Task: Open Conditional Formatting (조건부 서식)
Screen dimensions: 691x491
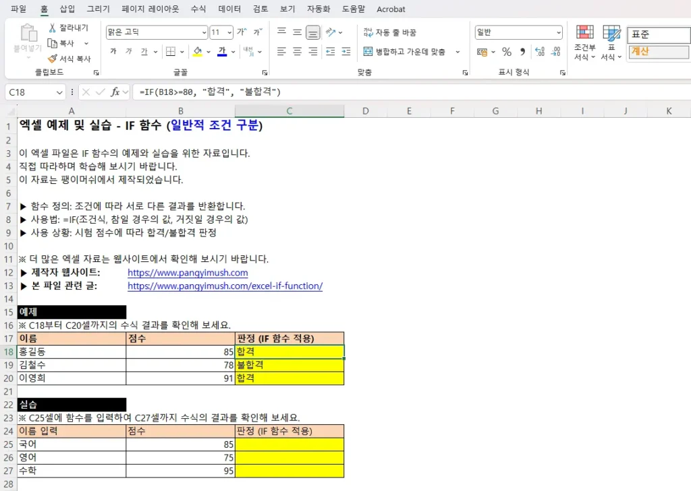Action: pos(585,42)
